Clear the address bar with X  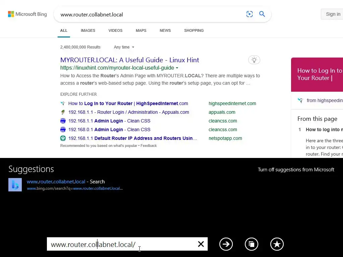[x=201, y=244]
